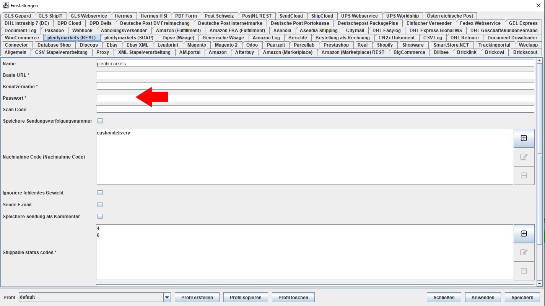Click the Profil löschen button
This screenshot has width=545, height=306.
tap(293, 297)
